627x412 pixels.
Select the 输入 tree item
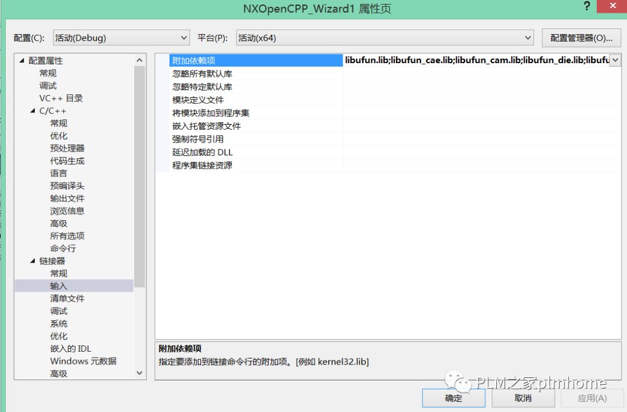tap(59, 286)
